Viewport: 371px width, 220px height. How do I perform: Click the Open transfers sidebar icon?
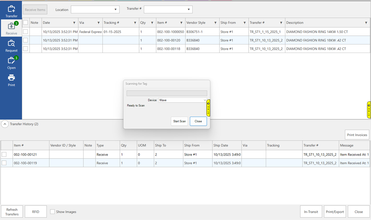(x=11, y=63)
